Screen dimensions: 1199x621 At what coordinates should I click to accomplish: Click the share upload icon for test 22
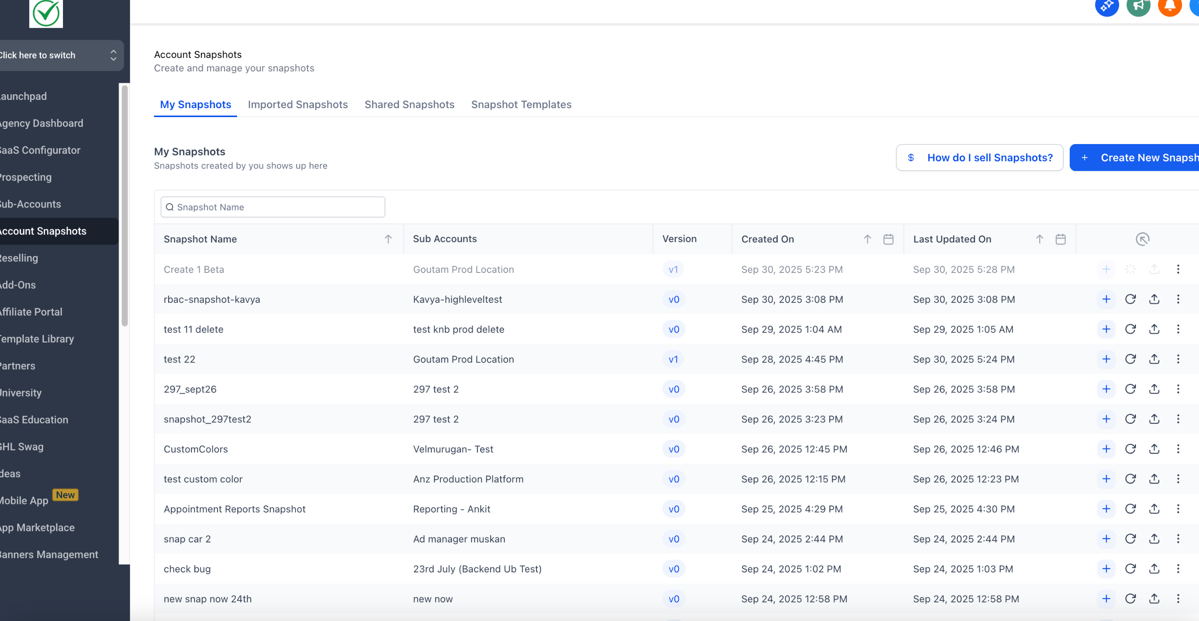[x=1154, y=359]
